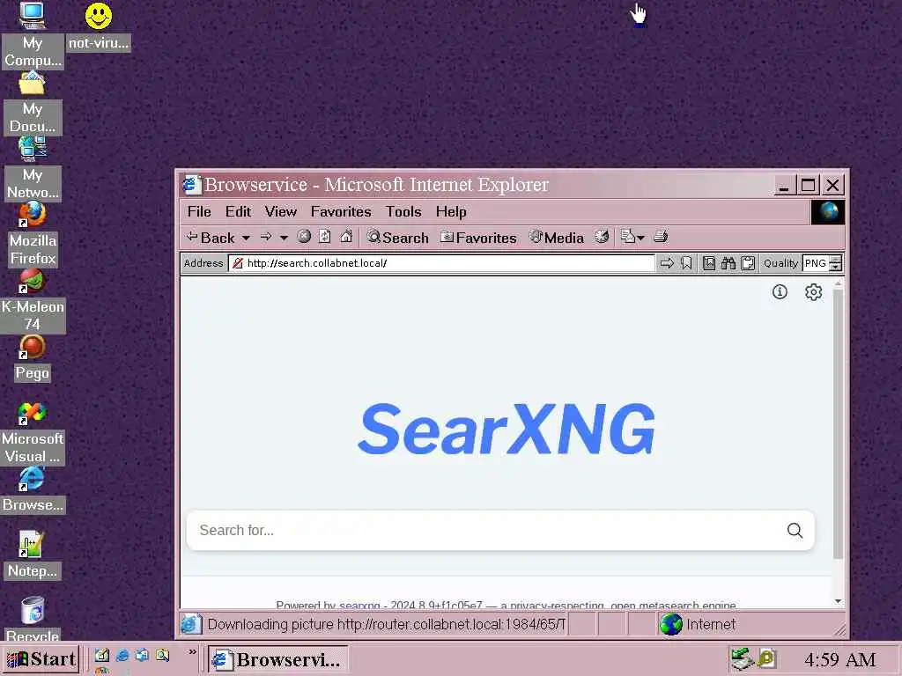Select the Browservice desktop shortcut
The image size is (902, 676).
(x=33, y=489)
